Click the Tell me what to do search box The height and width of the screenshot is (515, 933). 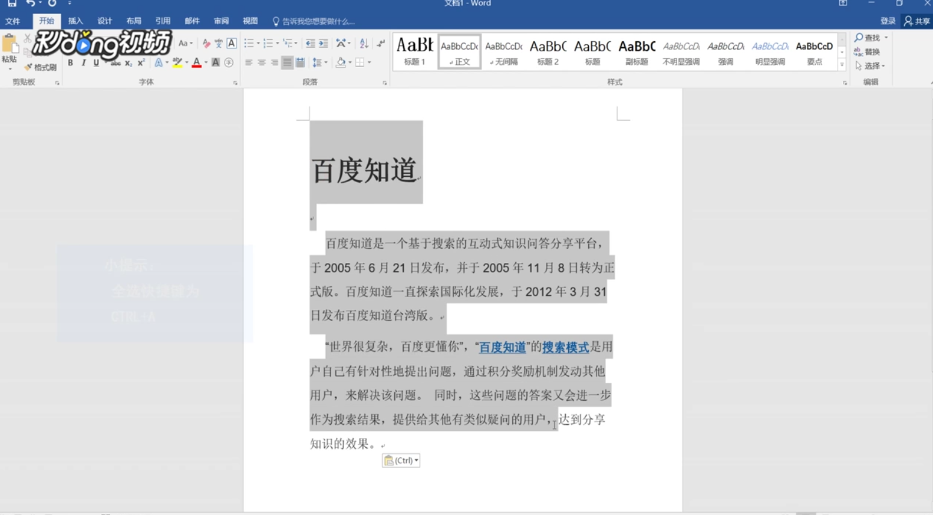(314, 21)
